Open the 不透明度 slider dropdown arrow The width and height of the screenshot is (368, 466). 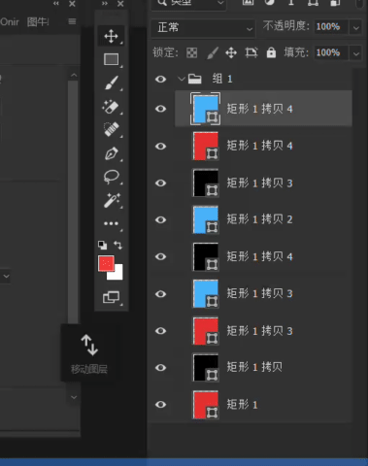click(356, 27)
